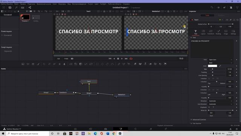Viewport: 241px width, 136px height.
Task: Toggle the Inspector panel button at top-right
Action: [231, 8]
